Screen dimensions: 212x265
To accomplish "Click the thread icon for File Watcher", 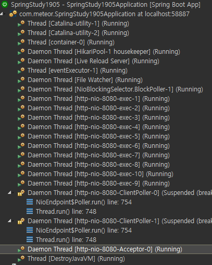I will [x=21, y=80].
